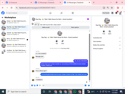Click the 'This is official right ?' message
The image size is (125, 94).
tap(41, 71)
